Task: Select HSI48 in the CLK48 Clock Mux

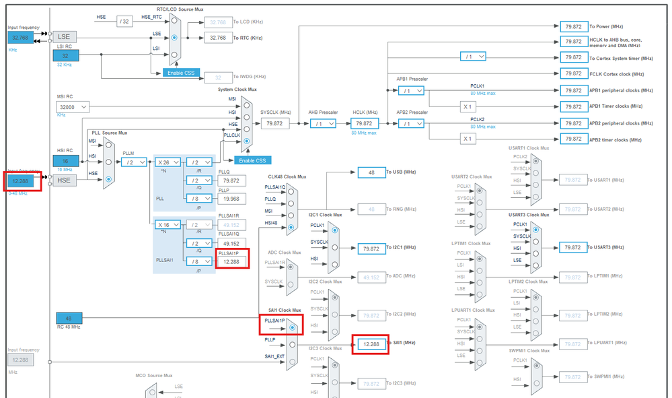Action: click(291, 227)
